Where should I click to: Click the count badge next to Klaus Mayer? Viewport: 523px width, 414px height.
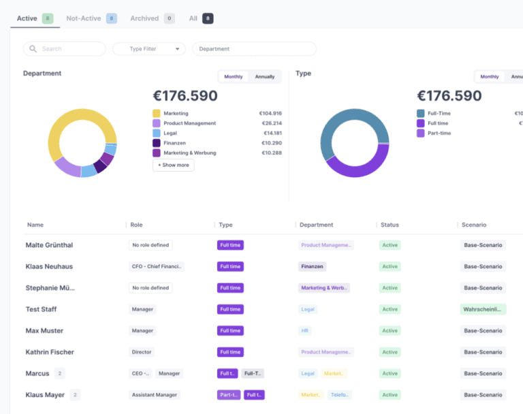pyautogui.click(x=75, y=395)
